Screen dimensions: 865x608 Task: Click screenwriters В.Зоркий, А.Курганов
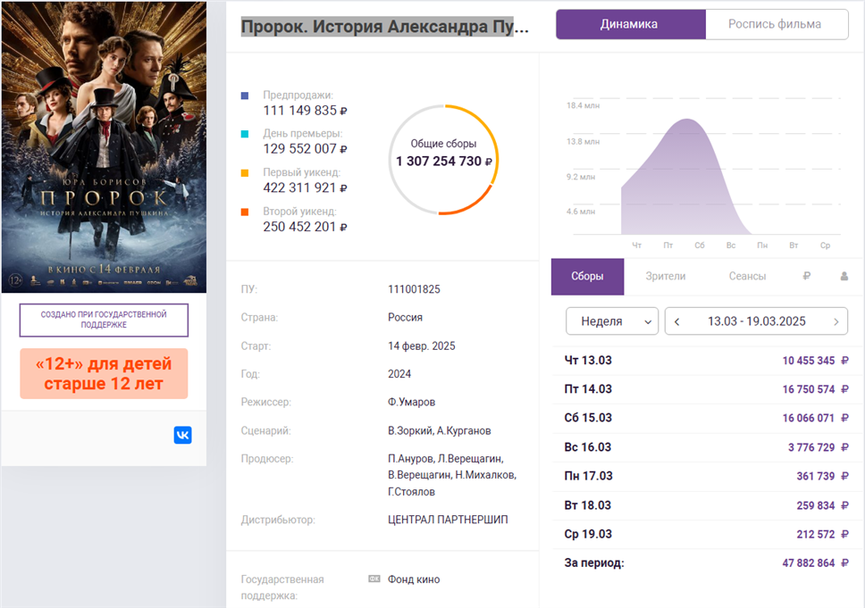[439, 430]
